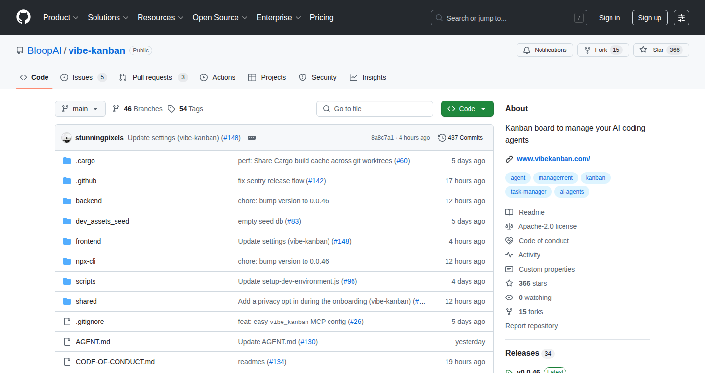
Task: Click the stunningpixels avatar
Action: (x=67, y=138)
